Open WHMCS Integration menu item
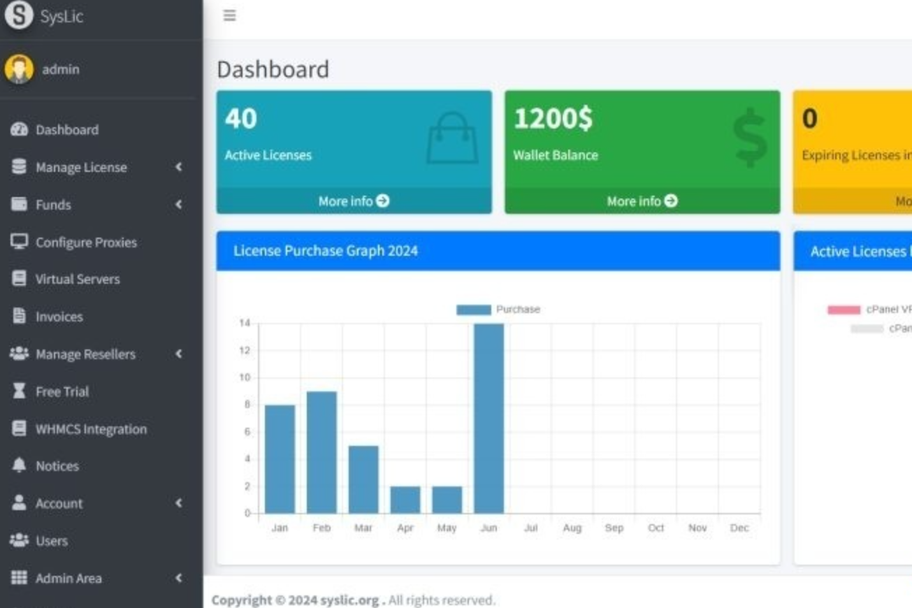The height and width of the screenshot is (608, 912). click(x=91, y=429)
